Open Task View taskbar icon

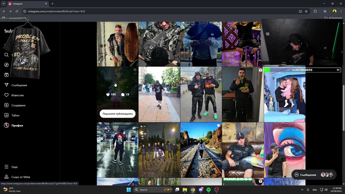(x=177, y=190)
